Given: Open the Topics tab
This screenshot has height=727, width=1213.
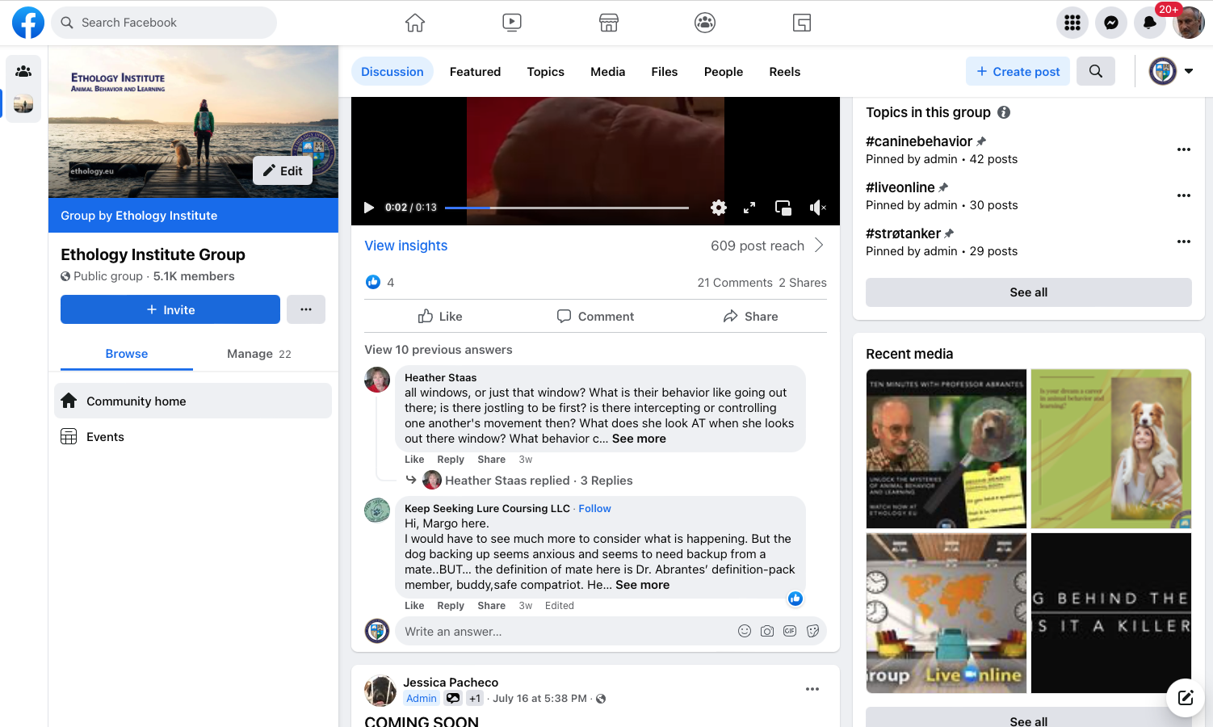Looking at the screenshot, I should (x=546, y=72).
